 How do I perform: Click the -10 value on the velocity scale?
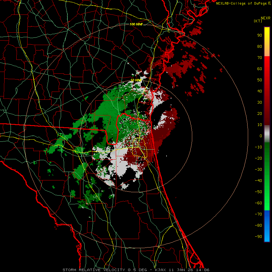point(258,147)
